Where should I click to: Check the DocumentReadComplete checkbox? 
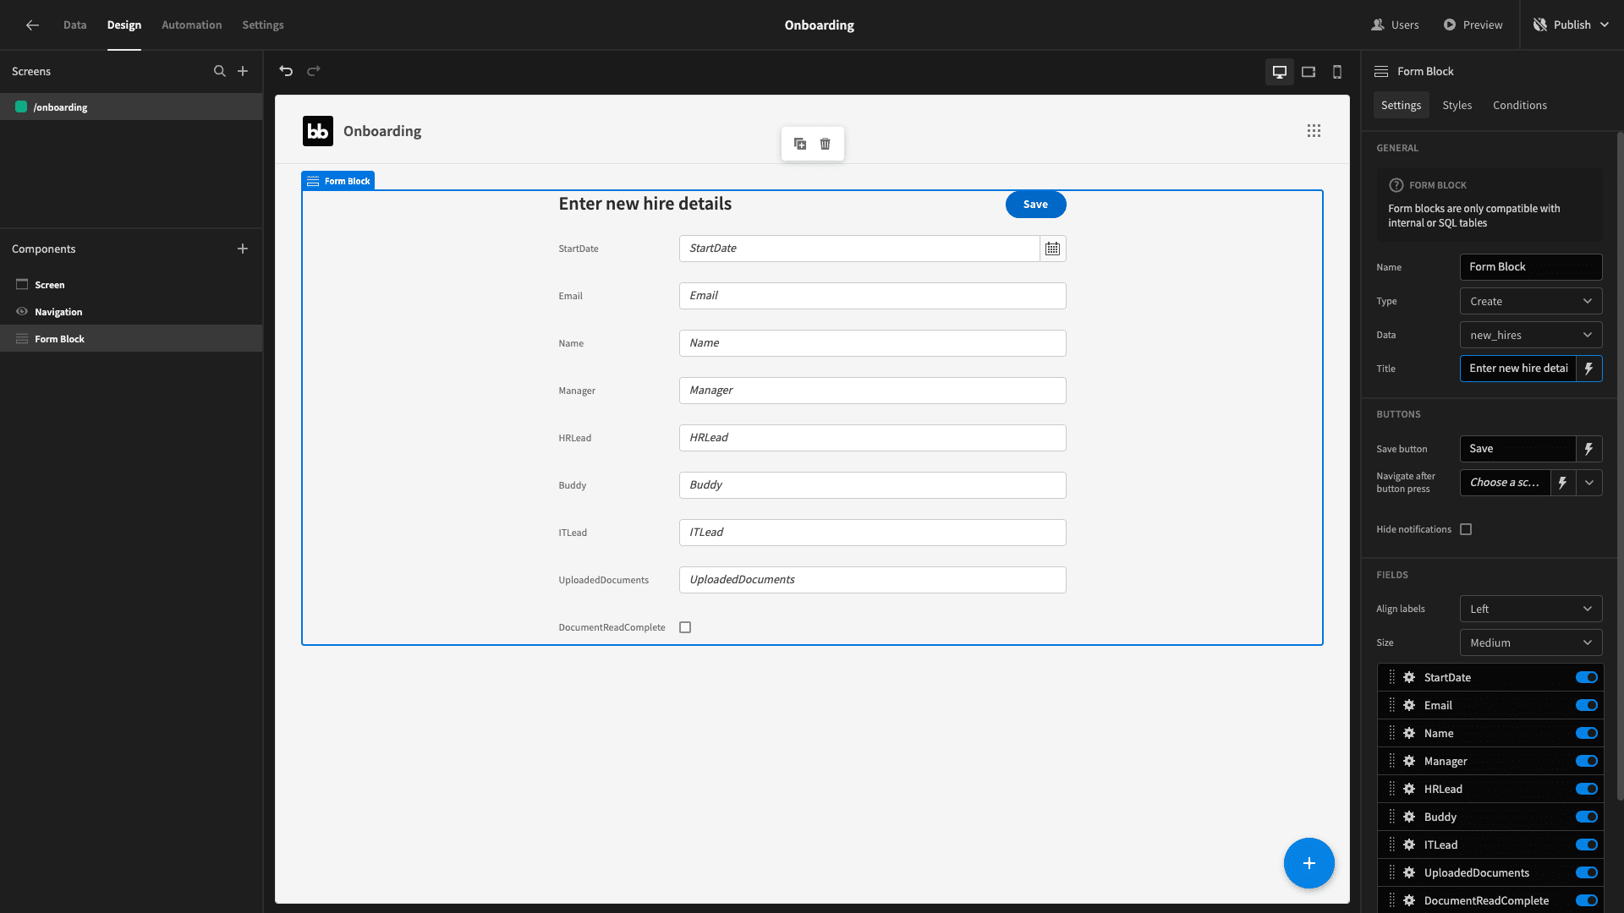point(685,628)
